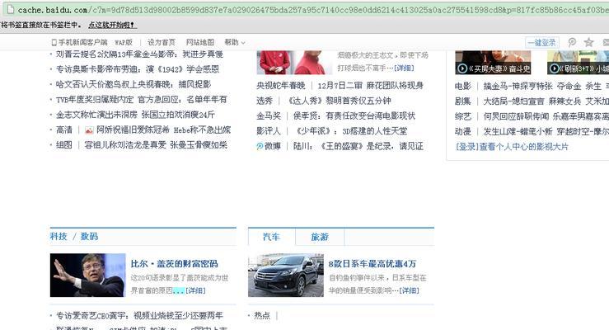This screenshot has height=330, width=609.
Task: Click the play icon on 《刷新3+7》 video
Action: [x=555, y=68]
